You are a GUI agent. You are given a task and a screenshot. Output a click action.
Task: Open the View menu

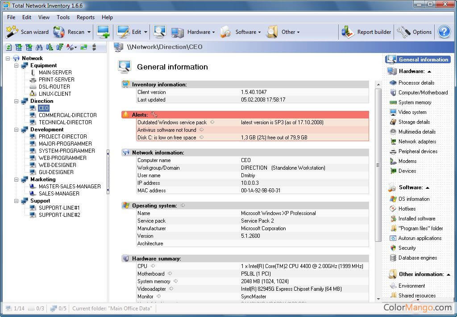tap(44, 17)
